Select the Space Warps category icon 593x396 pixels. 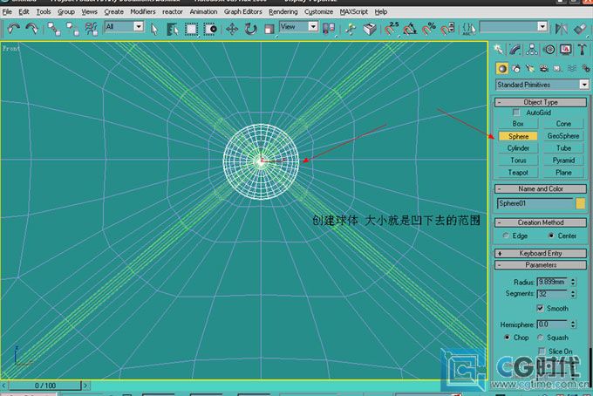click(572, 68)
